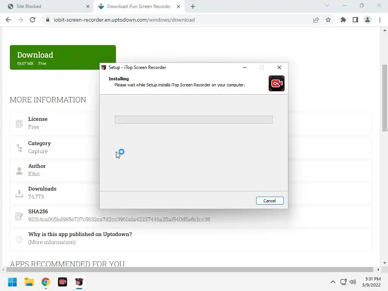
Task: Close the Site Blocked tab
Action: point(88,6)
